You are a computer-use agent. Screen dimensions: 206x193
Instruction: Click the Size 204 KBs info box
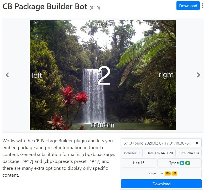click(x=189, y=153)
